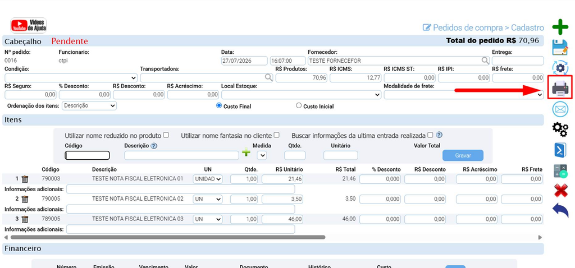
Task: Click green plus add product icon
Action: (246, 153)
